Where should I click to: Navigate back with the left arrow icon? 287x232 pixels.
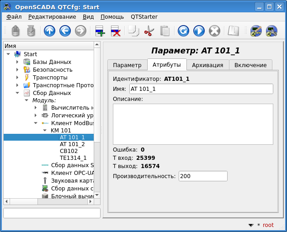click(65, 31)
